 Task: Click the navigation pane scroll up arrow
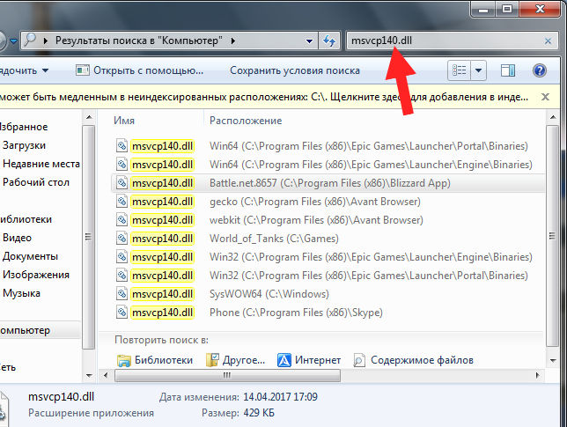click(x=89, y=117)
